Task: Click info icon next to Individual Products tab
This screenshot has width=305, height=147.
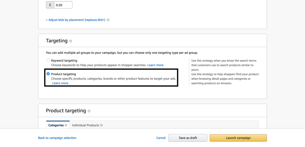Action: 101,125
